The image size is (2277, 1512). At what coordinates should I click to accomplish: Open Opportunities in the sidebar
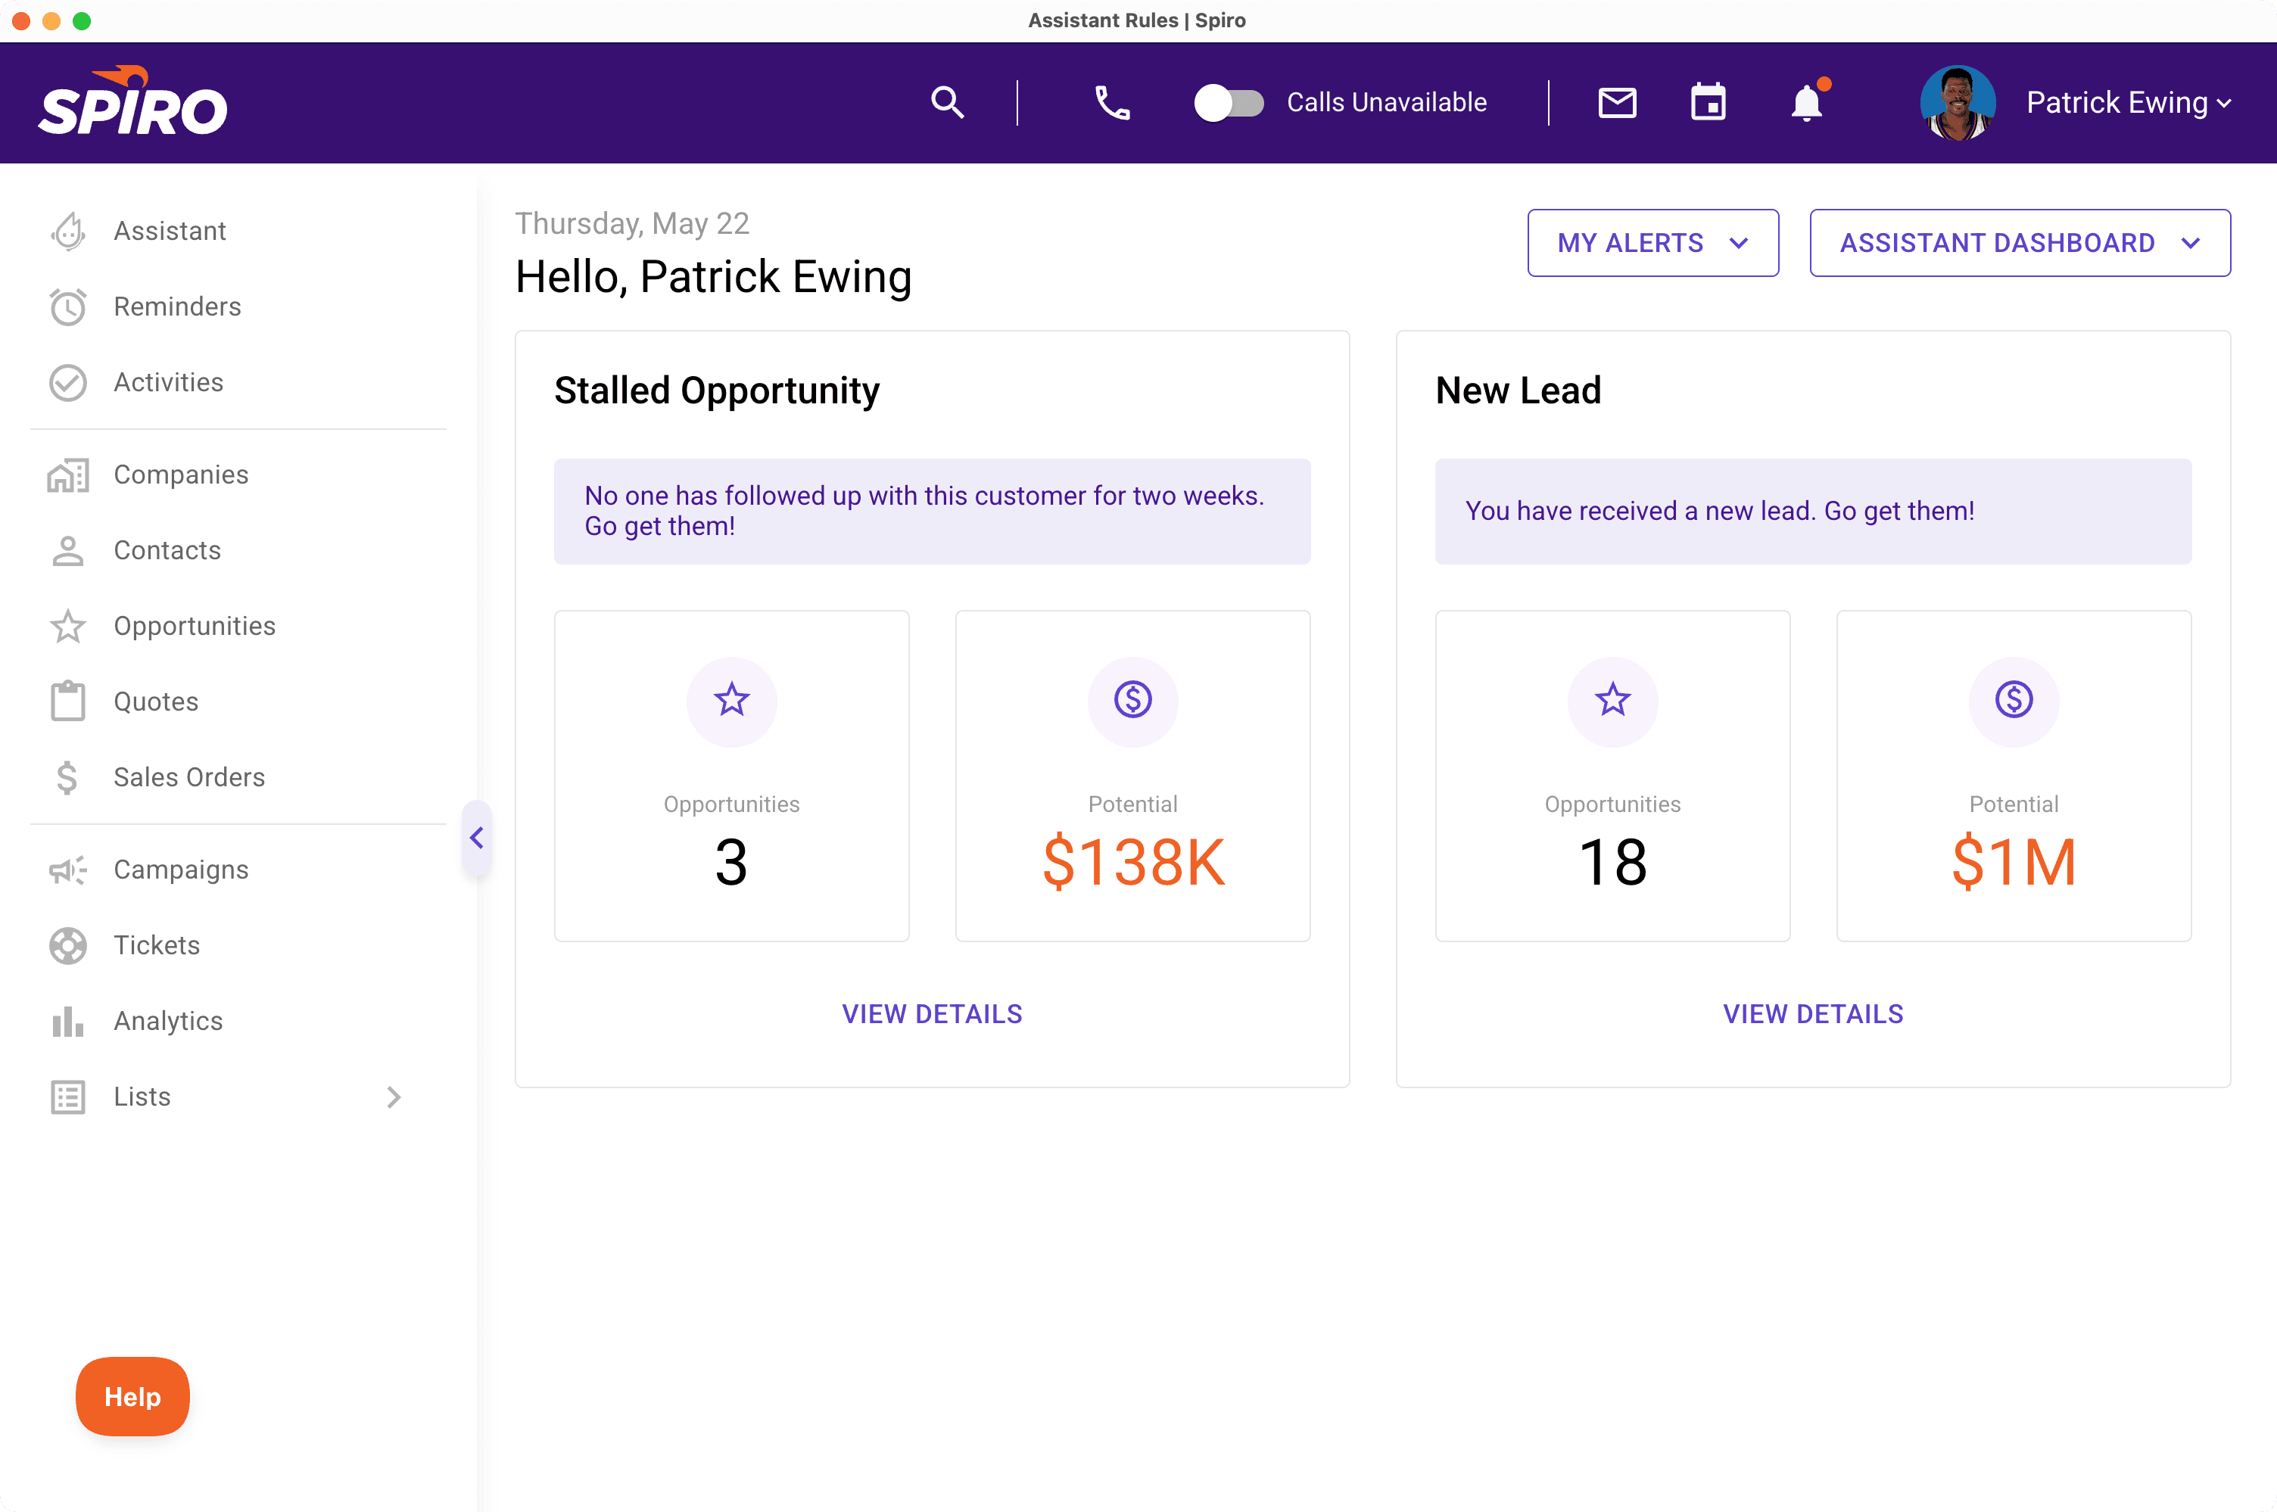click(x=195, y=627)
